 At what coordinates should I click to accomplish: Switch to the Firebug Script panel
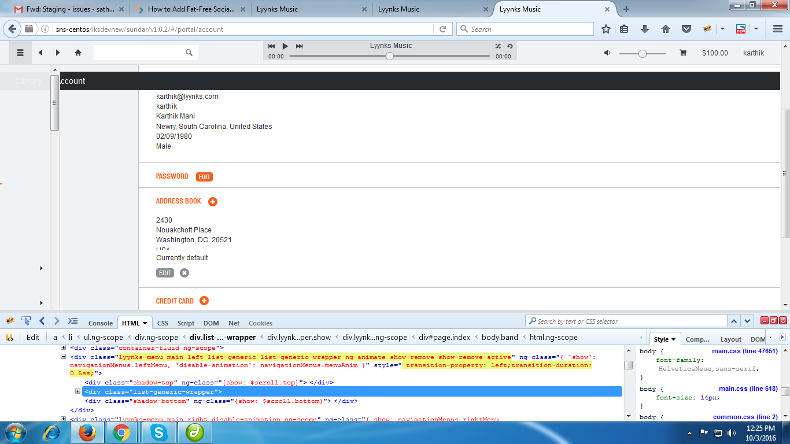click(186, 323)
